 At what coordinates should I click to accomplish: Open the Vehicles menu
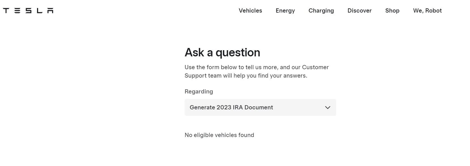click(x=250, y=11)
